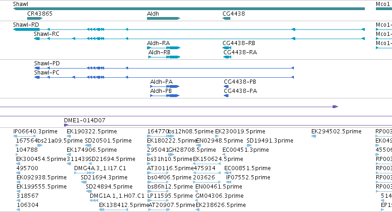The width and height of the screenshot is (392, 212).
Task: Select the Shawl-RD transcript label
Action: (26, 25)
